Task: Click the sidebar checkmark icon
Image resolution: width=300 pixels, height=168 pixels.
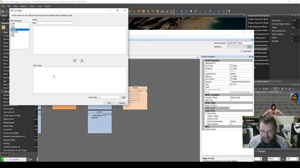Action: point(4,19)
